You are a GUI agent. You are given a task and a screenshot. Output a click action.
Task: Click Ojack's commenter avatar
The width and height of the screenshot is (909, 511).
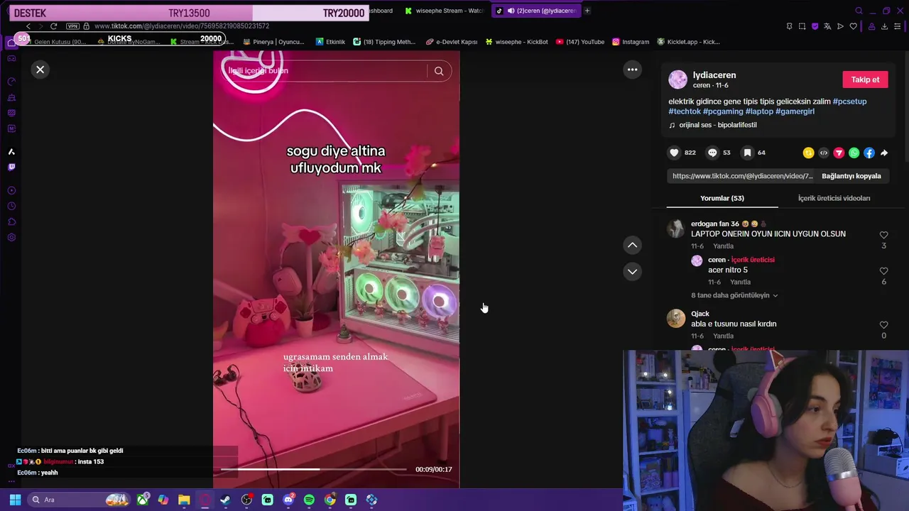click(676, 318)
